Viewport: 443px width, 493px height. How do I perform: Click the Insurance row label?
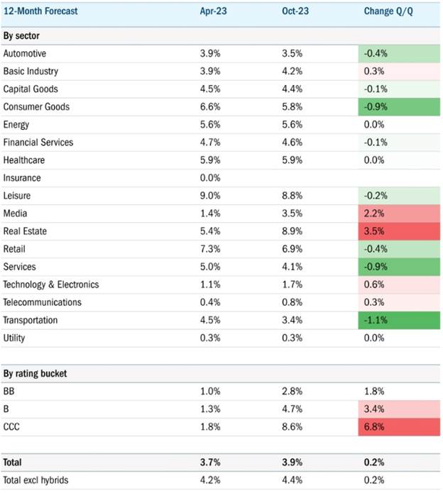(x=22, y=178)
